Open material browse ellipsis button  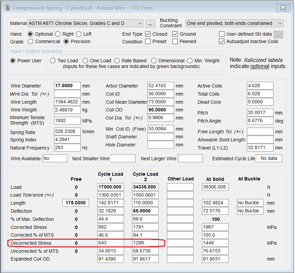150,24
